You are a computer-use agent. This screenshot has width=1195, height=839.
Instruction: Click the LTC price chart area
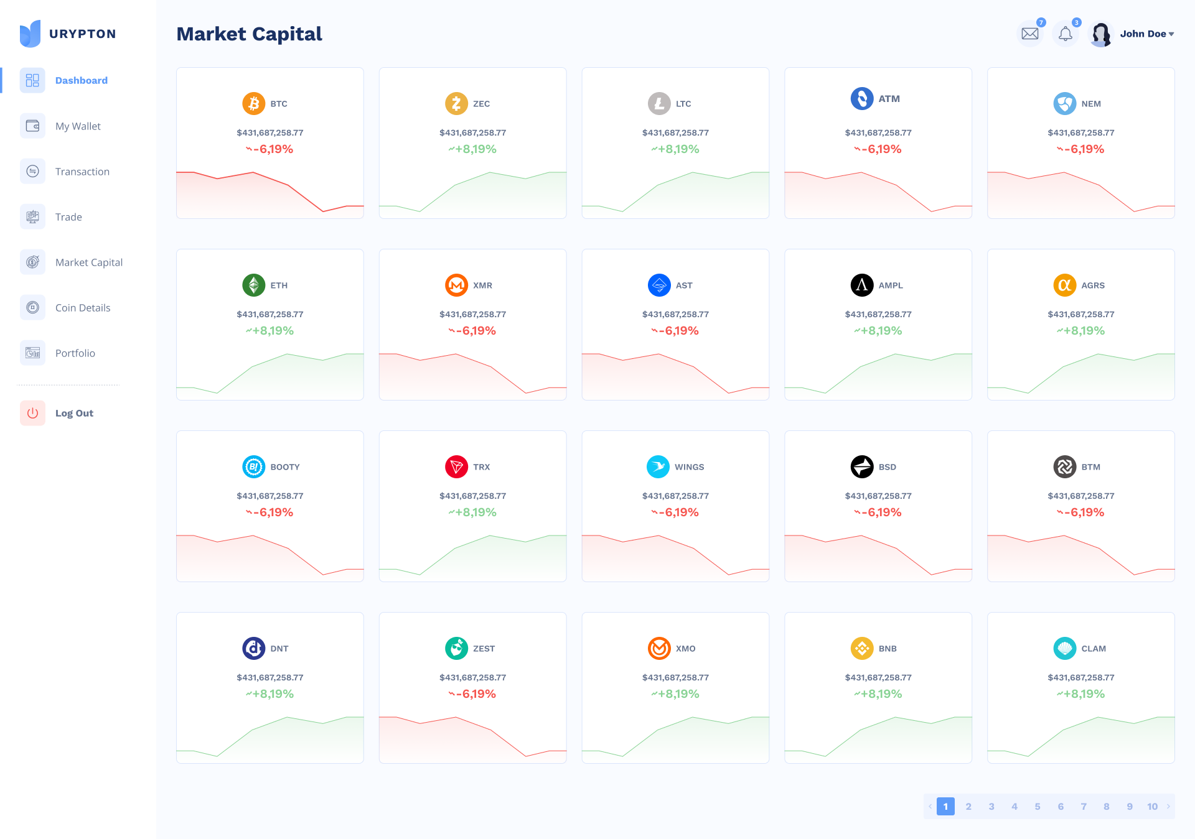coord(675,193)
